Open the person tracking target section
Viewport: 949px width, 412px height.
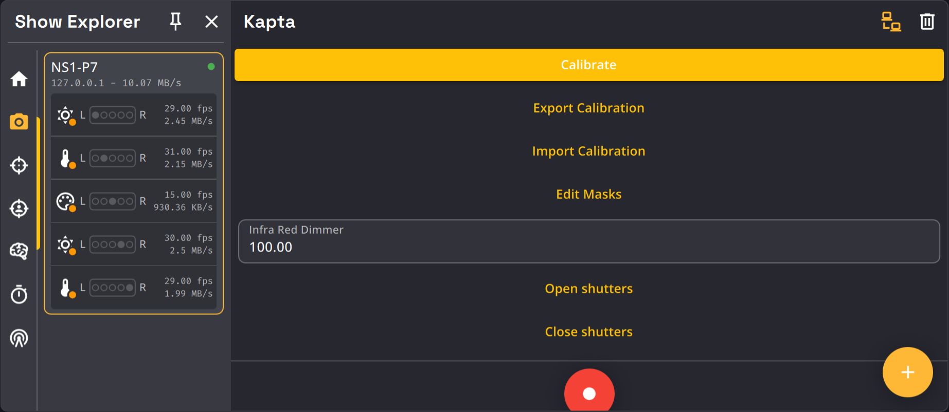point(19,209)
